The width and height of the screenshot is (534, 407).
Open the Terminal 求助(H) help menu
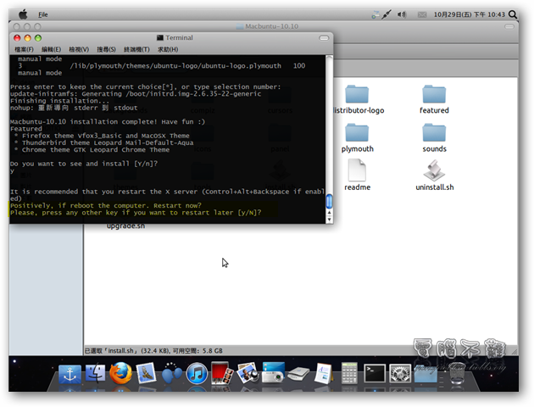pos(165,50)
